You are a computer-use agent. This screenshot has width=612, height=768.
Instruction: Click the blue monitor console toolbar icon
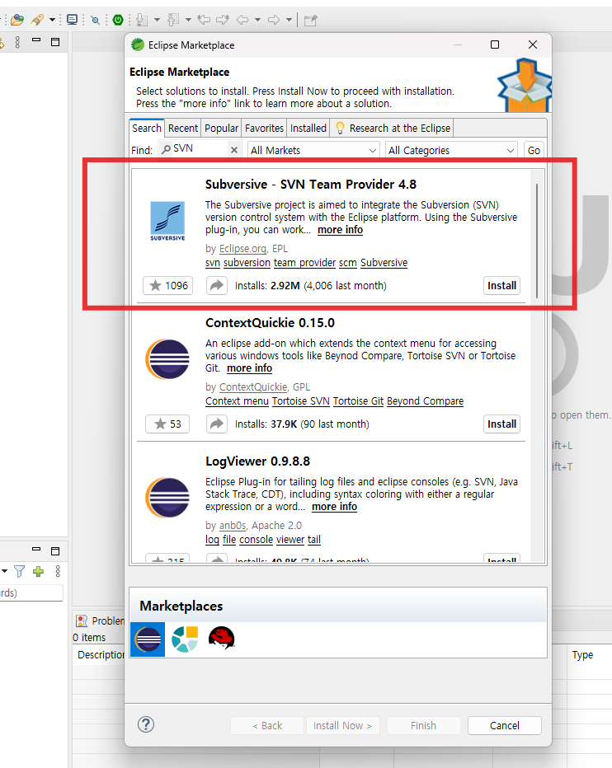coord(72,20)
